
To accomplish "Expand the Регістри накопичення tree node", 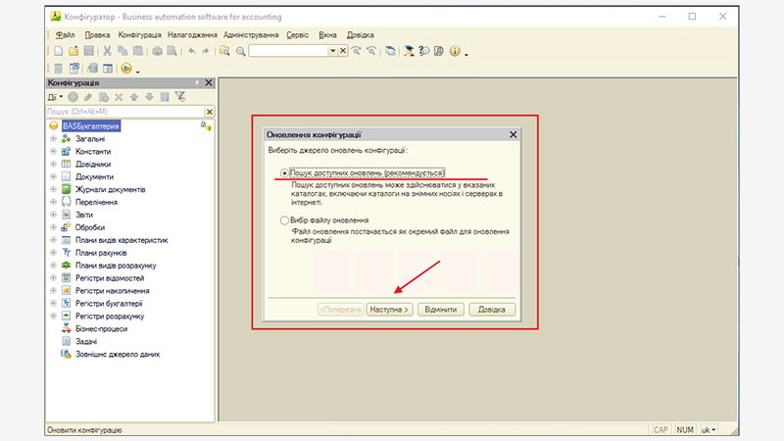I will coord(53,291).
